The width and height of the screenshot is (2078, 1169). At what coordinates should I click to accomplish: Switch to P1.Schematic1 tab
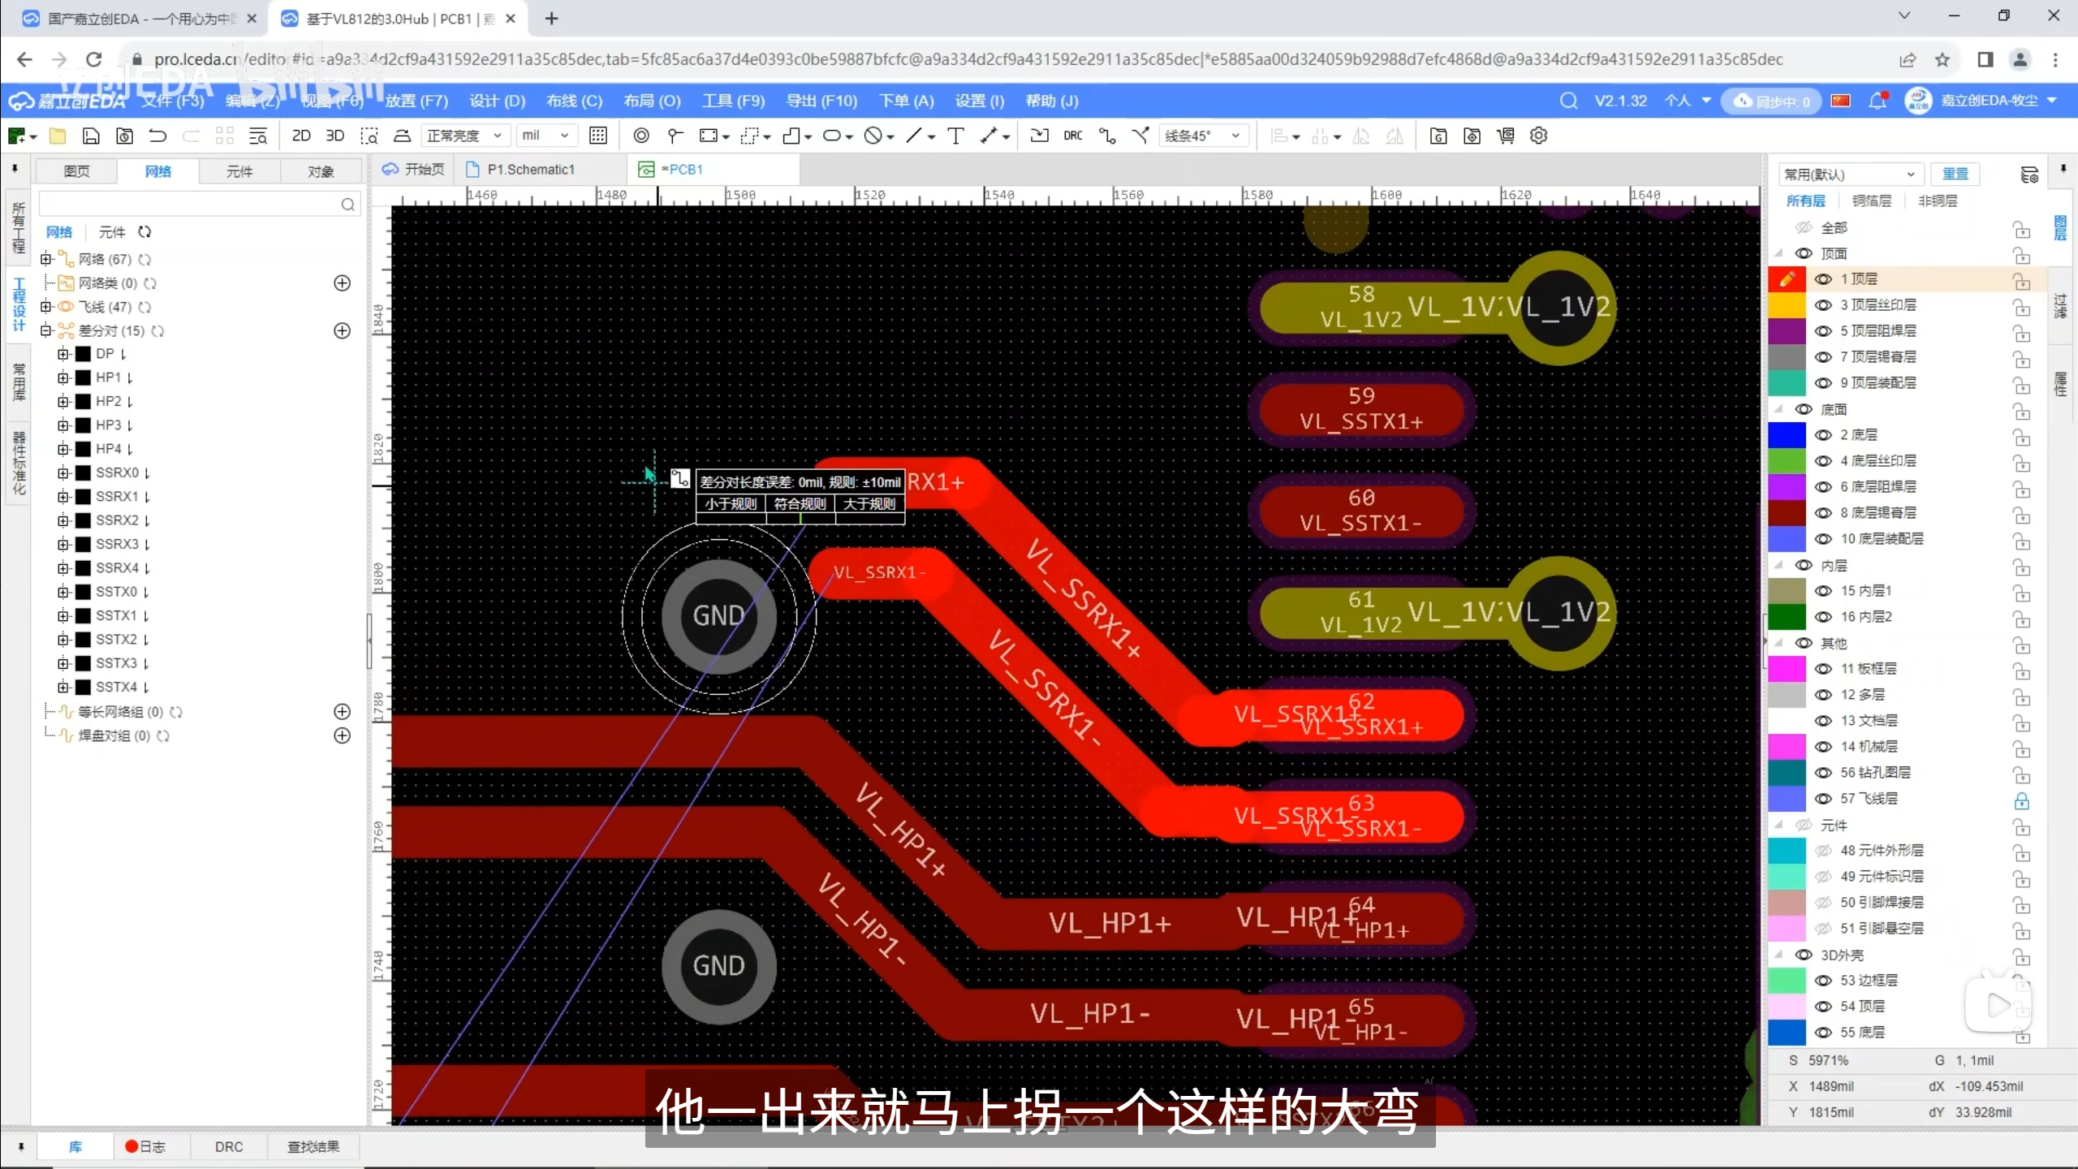(530, 170)
